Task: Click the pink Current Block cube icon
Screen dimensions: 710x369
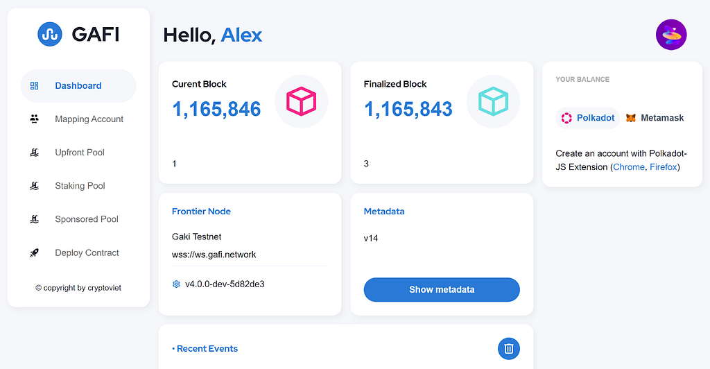Action: click(301, 102)
